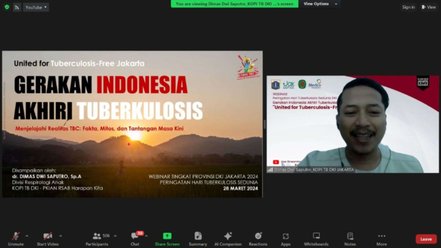Screen dimensions: 441x248
Task: Open Whiteboards
Action: (316, 239)
